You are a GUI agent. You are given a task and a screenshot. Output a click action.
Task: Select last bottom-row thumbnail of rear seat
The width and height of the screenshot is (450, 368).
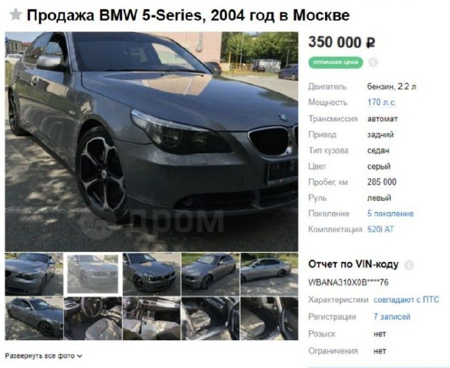269,318
